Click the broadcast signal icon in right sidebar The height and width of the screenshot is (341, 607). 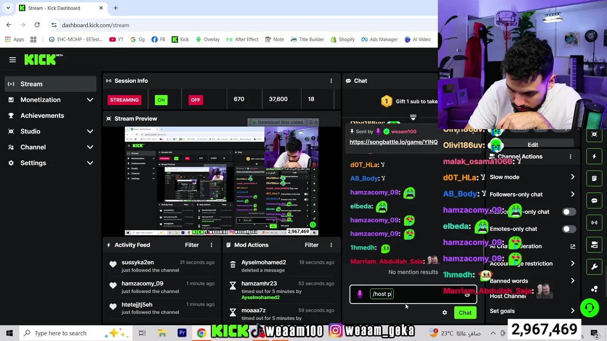pos(594,223)
